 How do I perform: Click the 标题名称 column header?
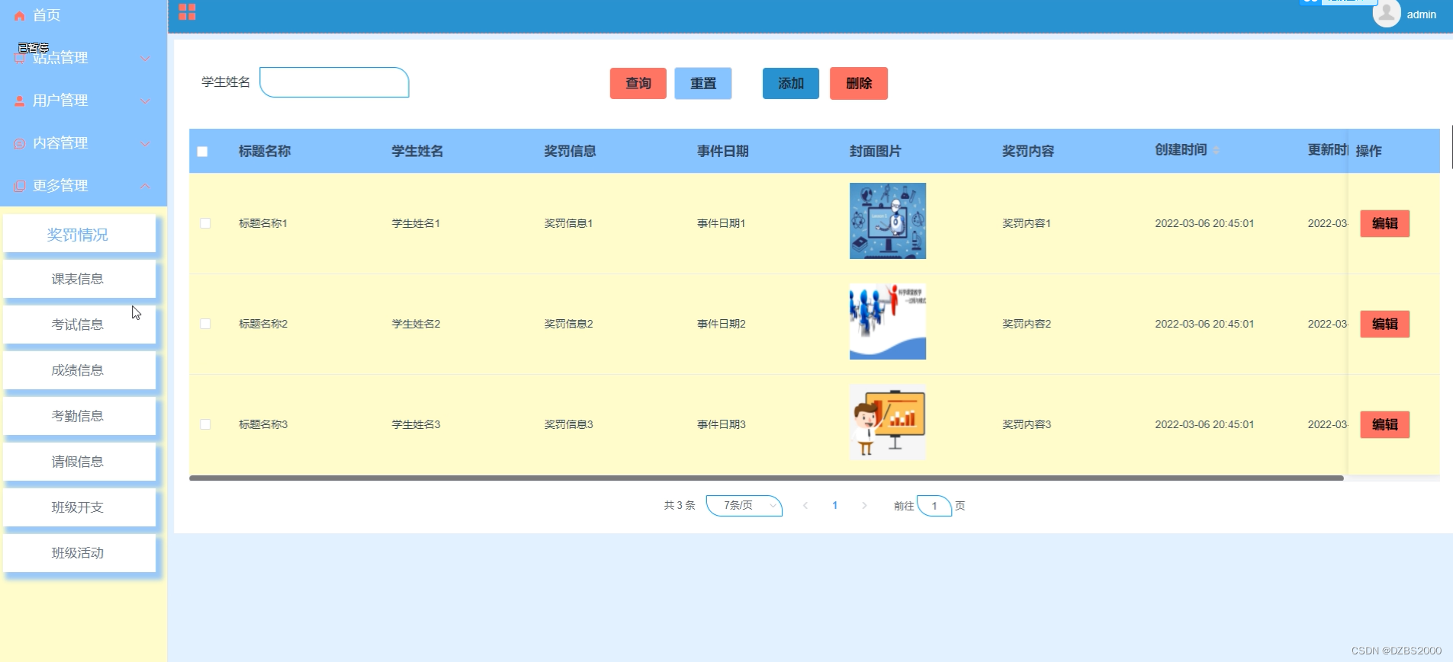(x=265, y=151)
